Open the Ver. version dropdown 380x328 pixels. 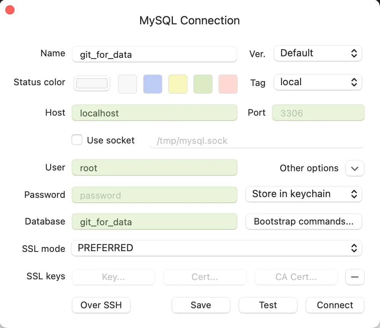(318, 53)
